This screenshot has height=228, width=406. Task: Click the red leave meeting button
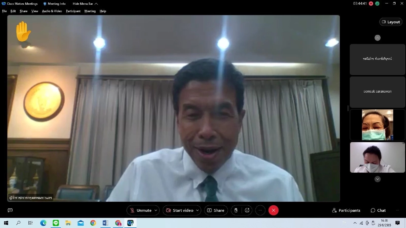tap(273, 210)
